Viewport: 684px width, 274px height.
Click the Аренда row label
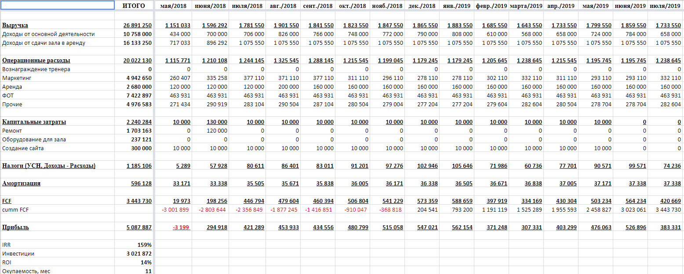click(x=12, y=87)
